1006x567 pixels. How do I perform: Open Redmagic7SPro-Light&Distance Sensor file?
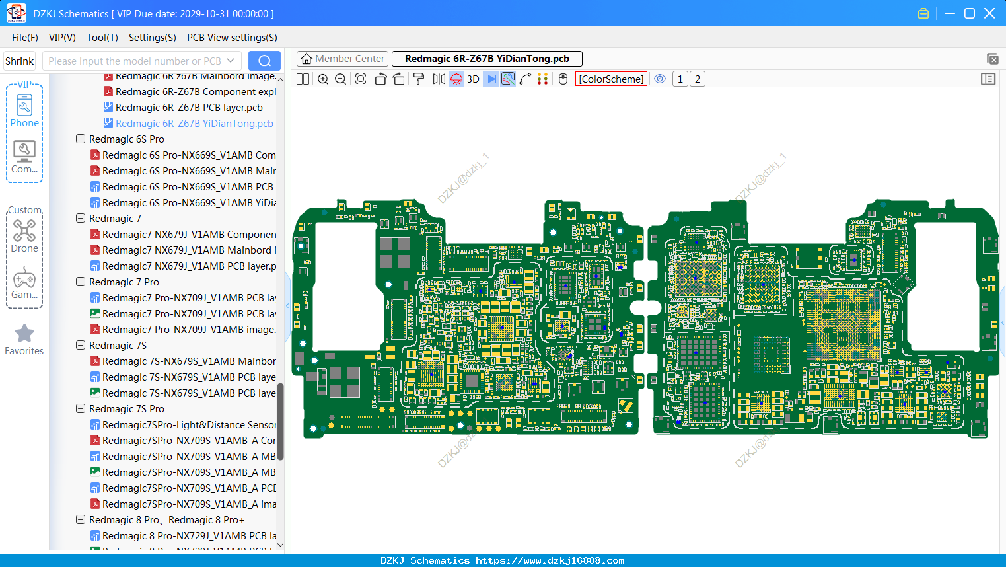[184, 425]
